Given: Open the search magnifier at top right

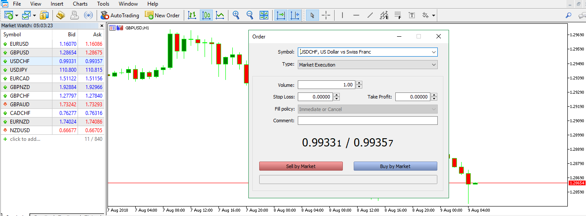Looking at the screenshot, I should tap(569, 15).
